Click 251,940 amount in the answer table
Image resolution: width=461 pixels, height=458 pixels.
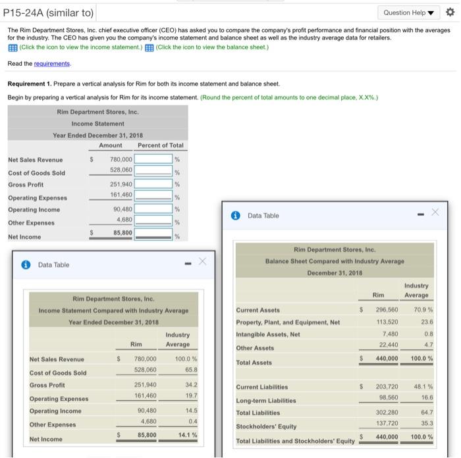(121, 184)
